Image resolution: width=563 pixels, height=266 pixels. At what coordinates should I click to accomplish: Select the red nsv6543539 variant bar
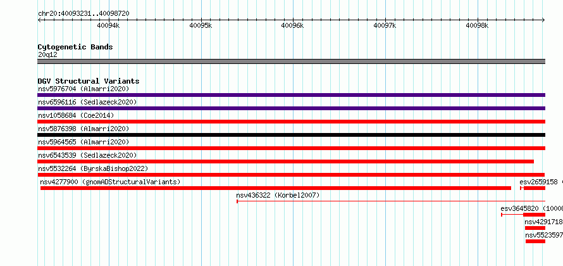coord(285,161)
